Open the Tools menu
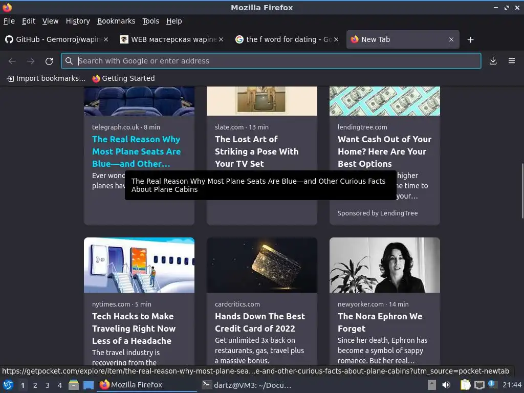Image resolution: width=524 pixels, height=393 pixels. [x=151, y=21]
